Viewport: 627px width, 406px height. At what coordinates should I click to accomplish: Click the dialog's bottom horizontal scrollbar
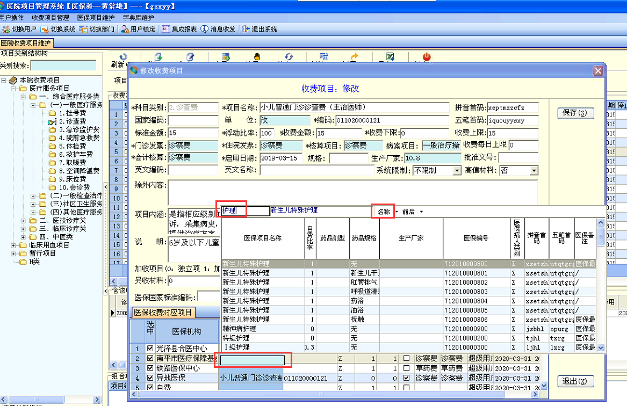tap(335, 394)
